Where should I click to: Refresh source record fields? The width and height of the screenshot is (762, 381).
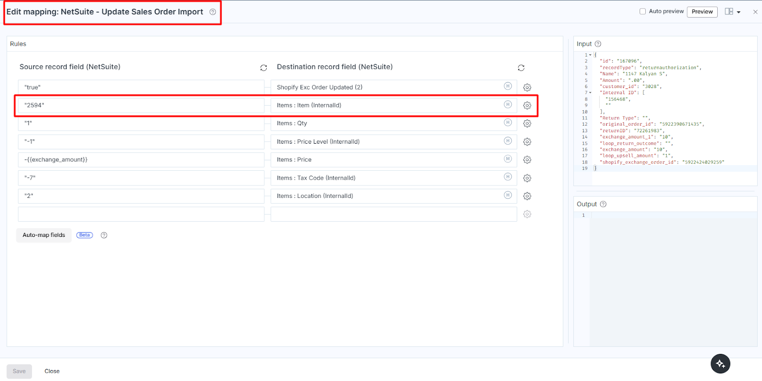[263, 68]
